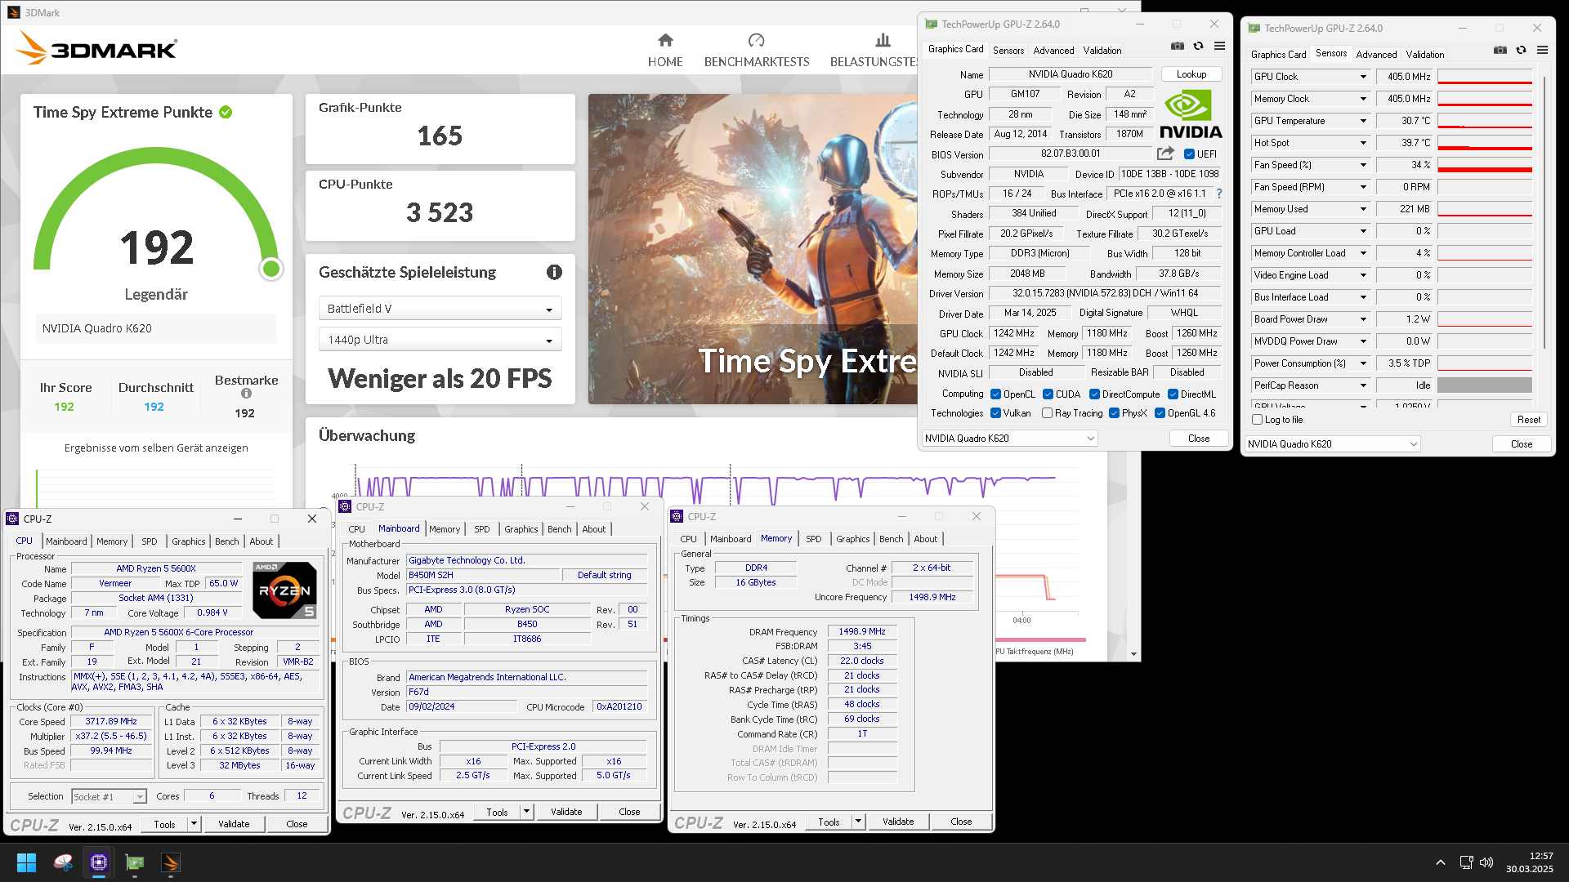Click the info icon under Bestmarke
The height and width of the screenshot is (882, 1569).
pyautogui.click(x=246, y=394)
